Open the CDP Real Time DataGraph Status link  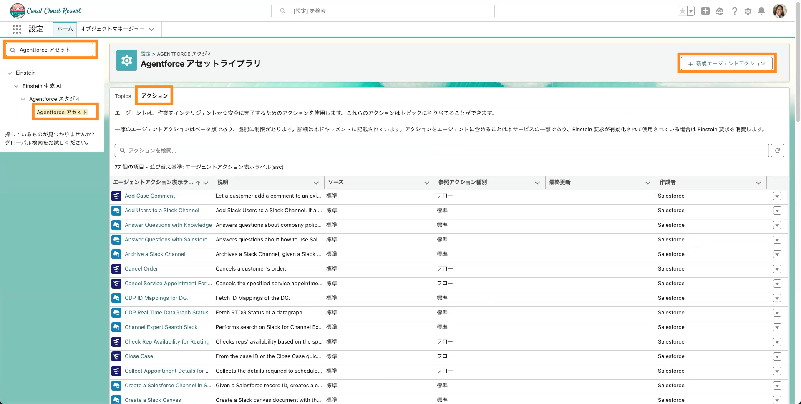[x=166, y=313]
